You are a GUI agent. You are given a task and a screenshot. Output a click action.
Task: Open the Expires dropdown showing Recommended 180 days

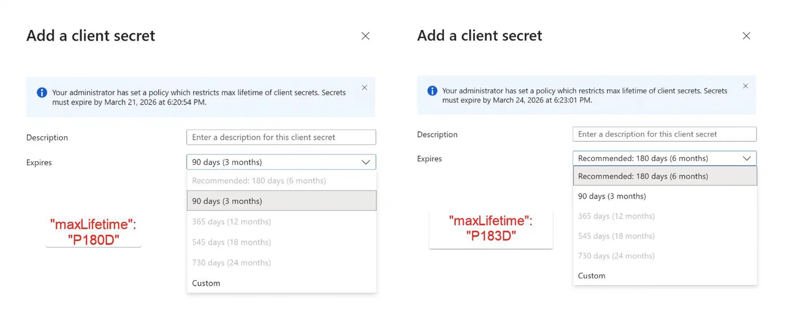(665, 158)
